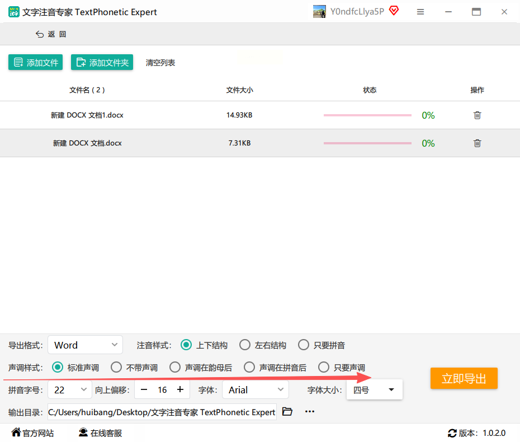The height and width of the screenshot is (442, 520).
Task: Click the red VIP diamond icon
Action: click(394, 11)
